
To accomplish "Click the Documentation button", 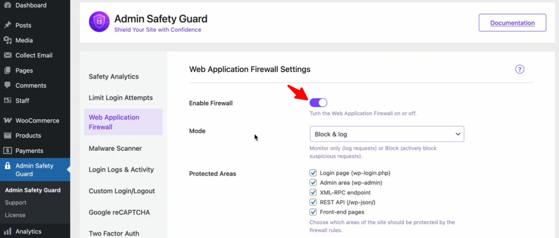I will coord(512,23).
